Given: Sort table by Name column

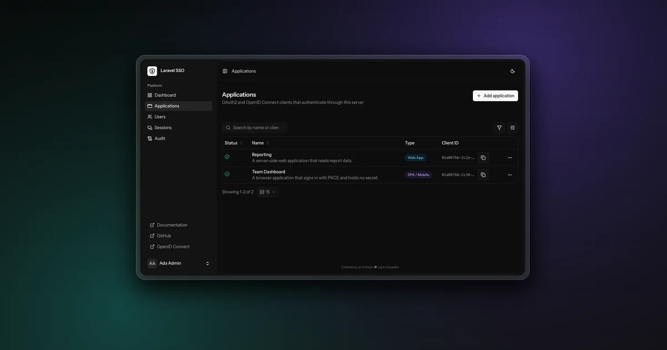Looking at the screenshot, I should pos(260,143).
